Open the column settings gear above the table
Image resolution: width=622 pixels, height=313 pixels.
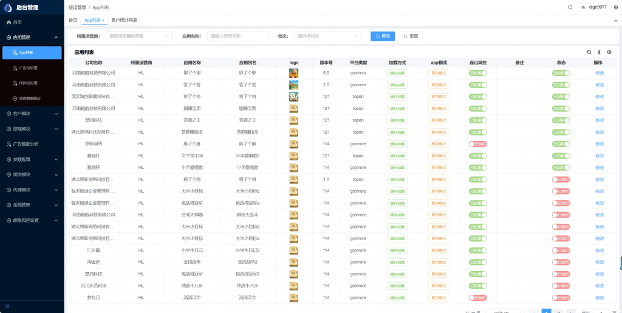pos(609,52)
